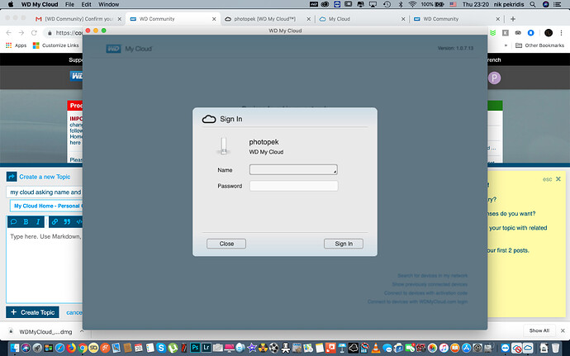The height and width of the screenshot is (356, 570).
Task: Open the Name combo box dropdown arrow
Action: [335, 171]
